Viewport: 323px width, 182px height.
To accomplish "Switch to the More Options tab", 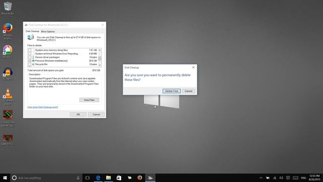I will click(x=48, y=31).
